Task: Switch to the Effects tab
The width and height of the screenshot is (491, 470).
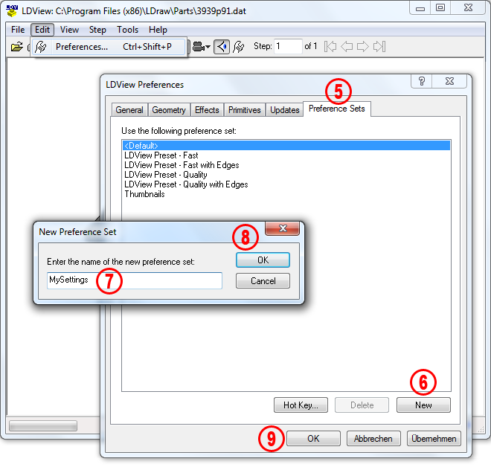Action: [x=207, y=110]
